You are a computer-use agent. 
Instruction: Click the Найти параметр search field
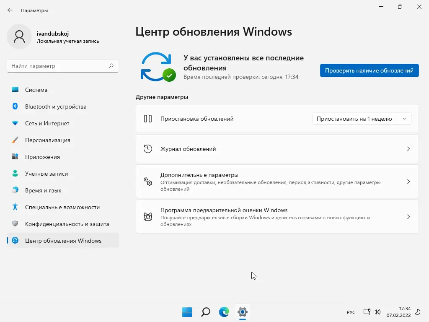coord(63,66)
